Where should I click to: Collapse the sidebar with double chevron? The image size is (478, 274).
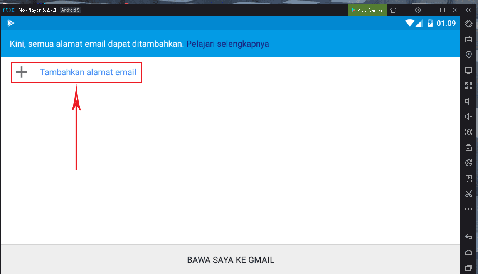468,10
